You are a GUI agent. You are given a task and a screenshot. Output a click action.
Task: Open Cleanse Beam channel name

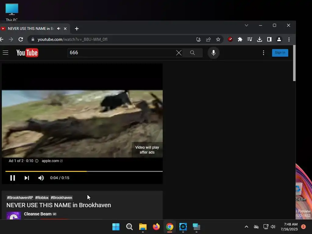coord(37,214)
